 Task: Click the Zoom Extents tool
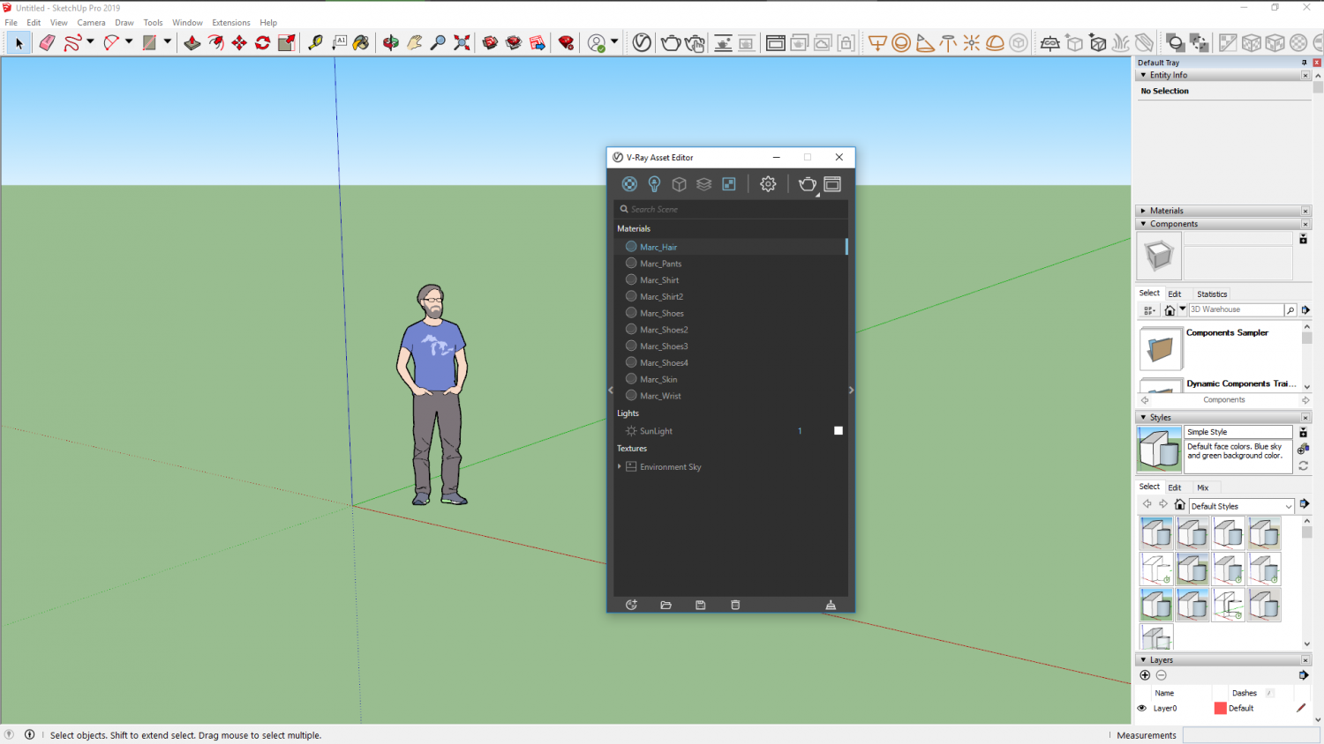point(462,42)
